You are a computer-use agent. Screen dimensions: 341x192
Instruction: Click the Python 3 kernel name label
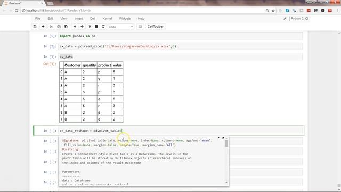point(297,19)
